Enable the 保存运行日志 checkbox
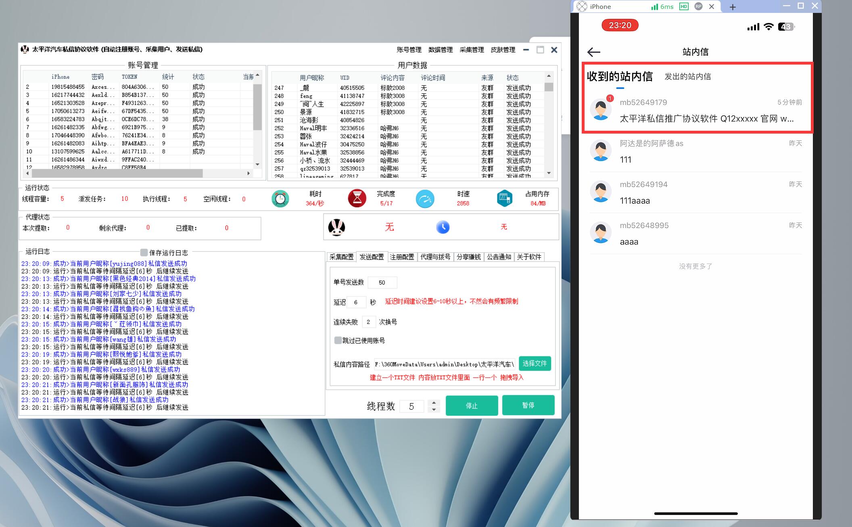The height and width of the screenshot is (527, 852). coord(144,253)
